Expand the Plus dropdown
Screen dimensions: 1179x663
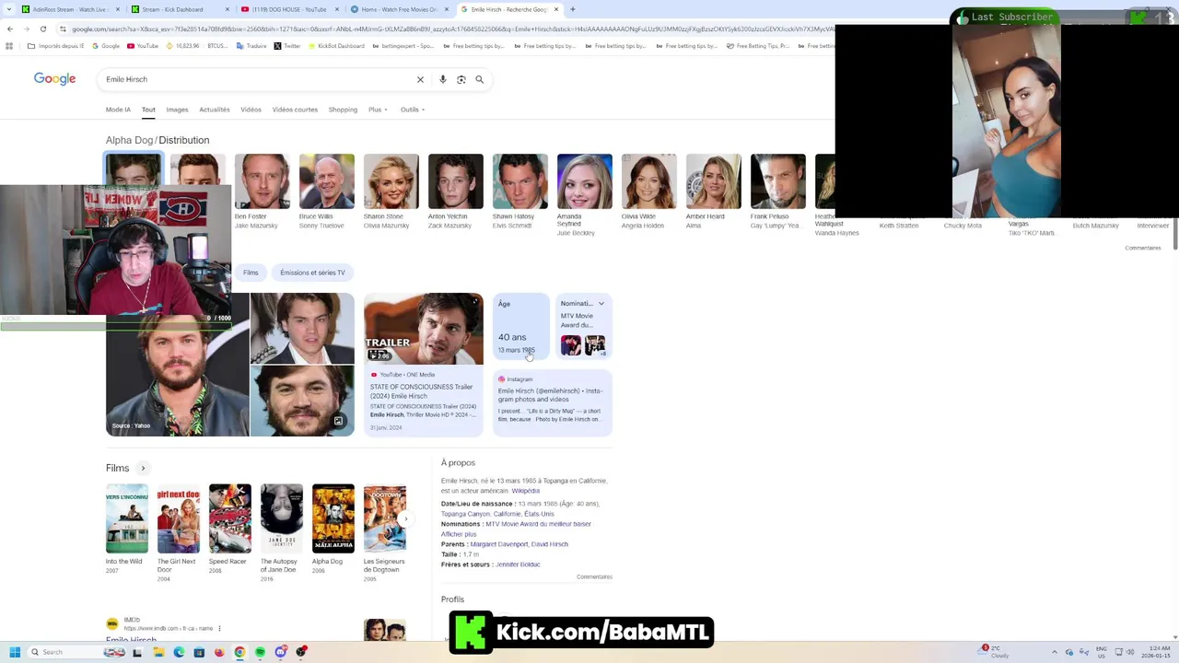click(x=377, y=110)
